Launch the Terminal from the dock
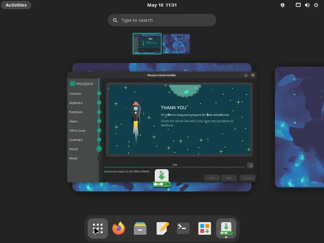 click(183, 228)
